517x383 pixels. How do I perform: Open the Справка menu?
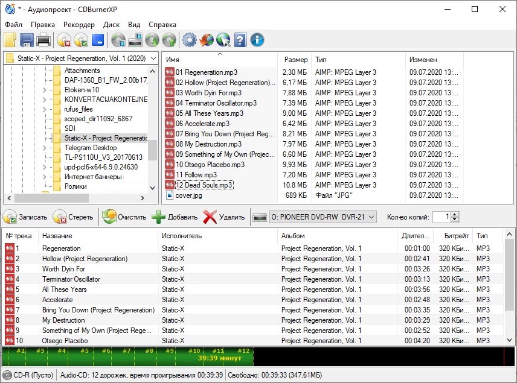(162, 25)
